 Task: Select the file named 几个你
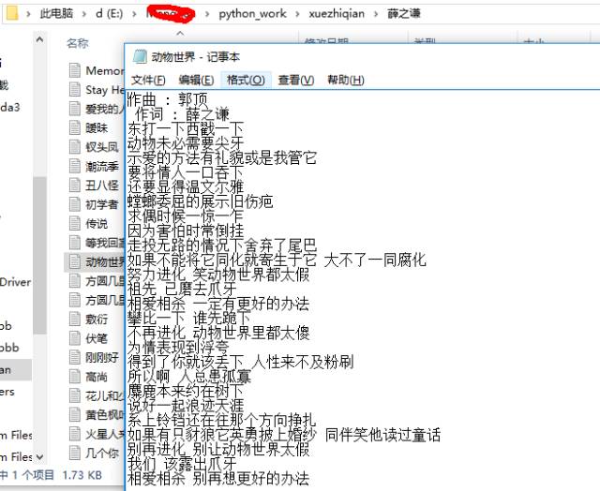point(102,453)
